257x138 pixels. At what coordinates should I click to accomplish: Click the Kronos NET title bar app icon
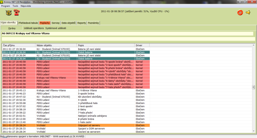2,2
